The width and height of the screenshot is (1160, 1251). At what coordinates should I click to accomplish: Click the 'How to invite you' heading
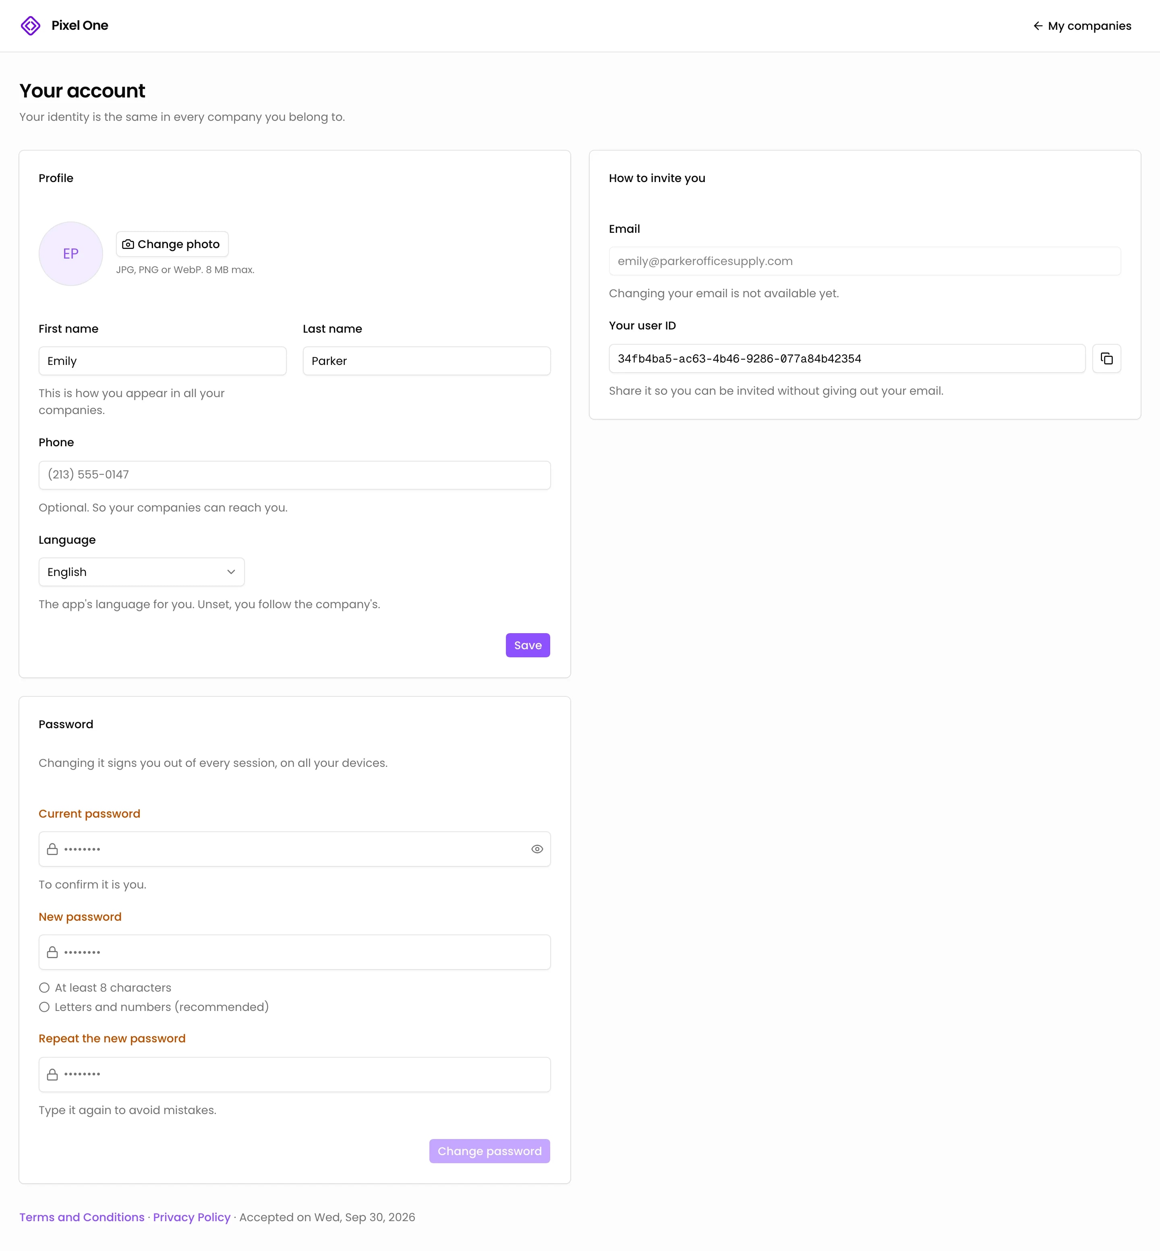(x=657, y=178)
